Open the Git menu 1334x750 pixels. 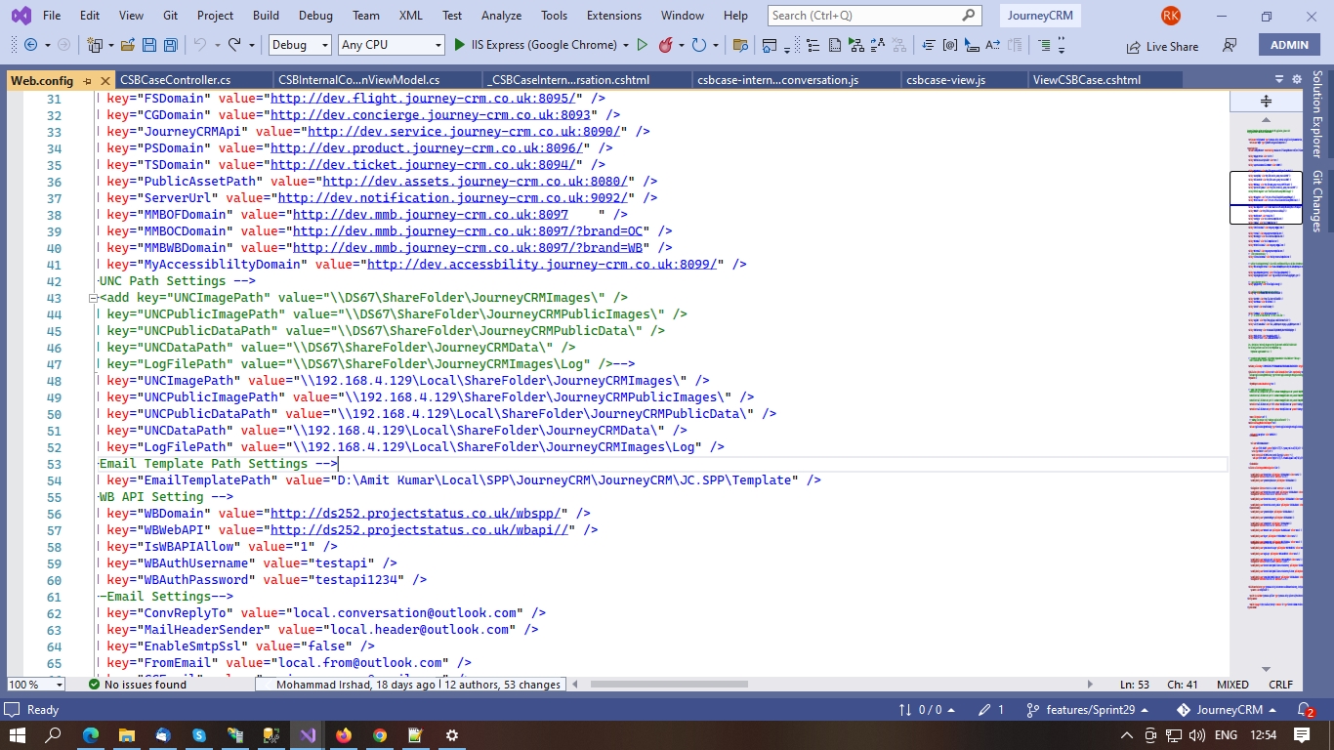click(x=171, y=16)
